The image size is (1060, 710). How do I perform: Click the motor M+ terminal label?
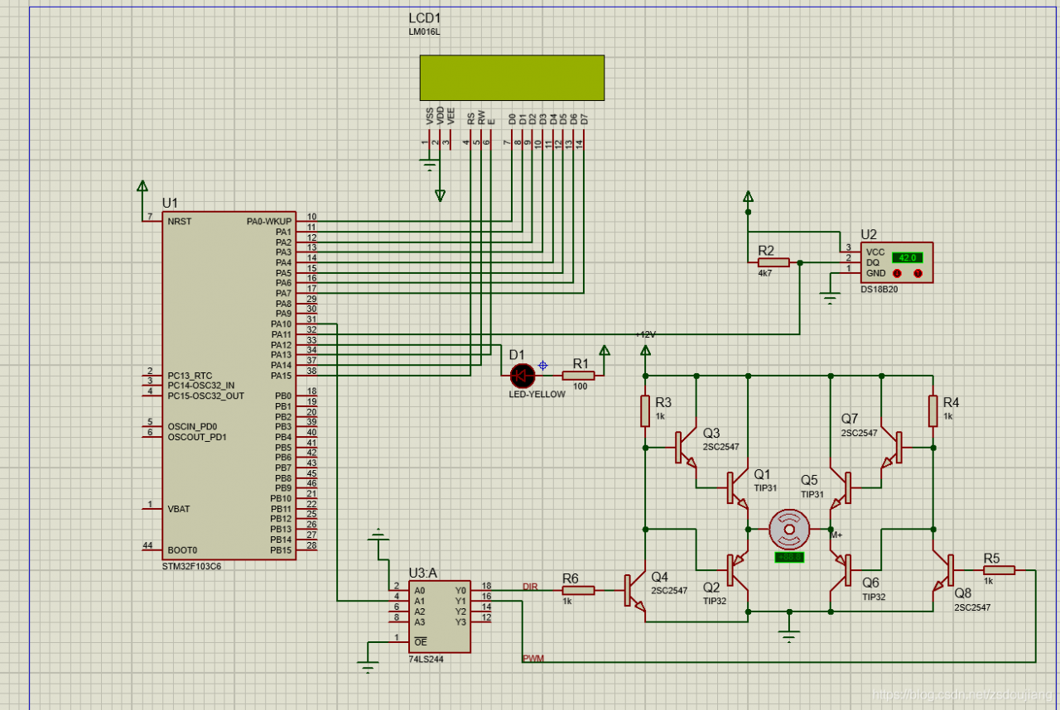coord(836,534)
